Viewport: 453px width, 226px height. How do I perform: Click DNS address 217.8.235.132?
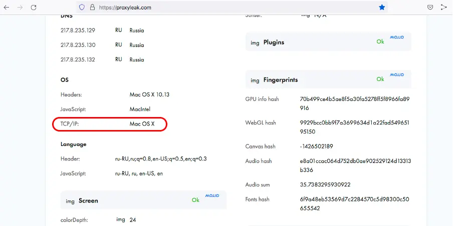78,59
